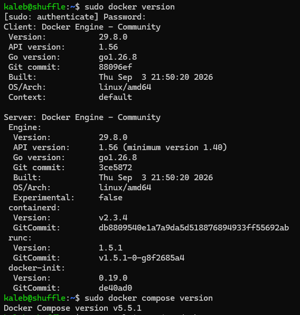Click the docker-init GitCommit de40ad0
This screenshot has width=300, height=315.
pos(115,288)
